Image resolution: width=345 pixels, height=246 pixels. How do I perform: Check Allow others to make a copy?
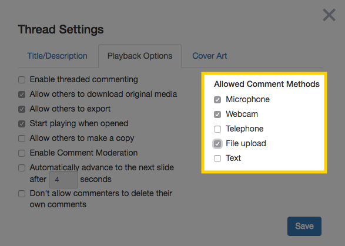(22, 139)
